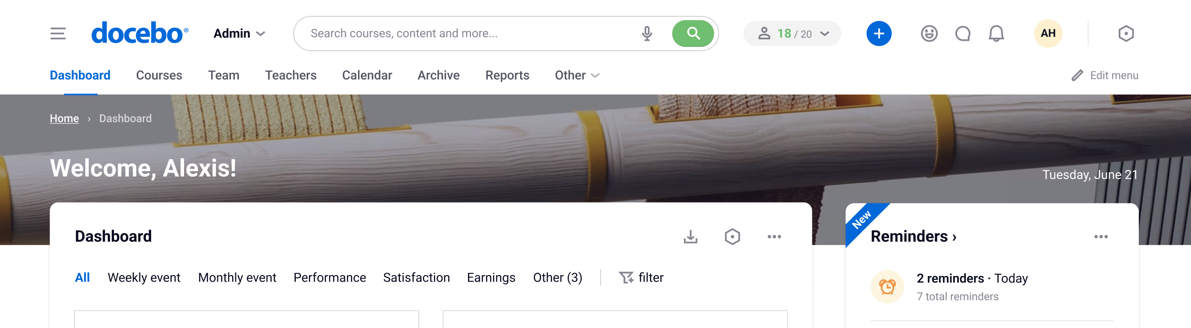Open the smiley feedback icon
The height and width of the screenshot is (328, 1191).
tap(929, 34)
